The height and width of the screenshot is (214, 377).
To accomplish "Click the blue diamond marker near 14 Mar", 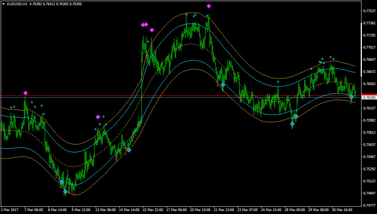I will pyautogui.click(x=129, y=150).
